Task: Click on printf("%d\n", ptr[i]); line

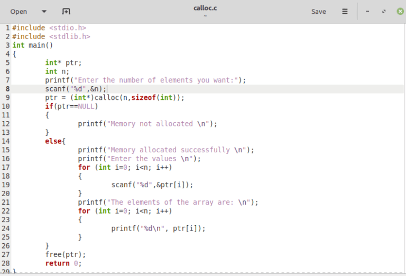Action: (x=158, y=228)
